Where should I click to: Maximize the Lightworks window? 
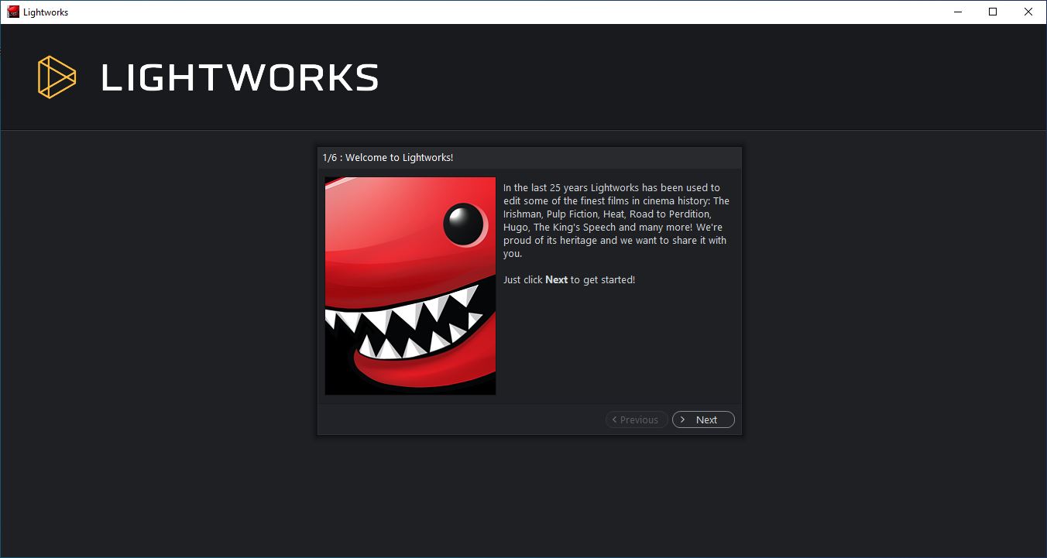(994, 12)
